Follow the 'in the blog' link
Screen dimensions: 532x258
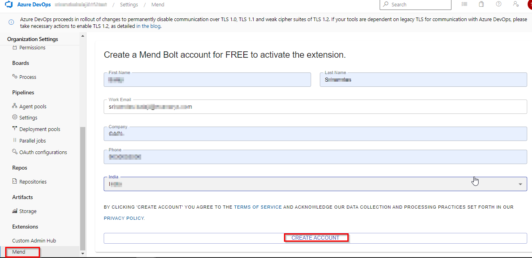point(148,26)
